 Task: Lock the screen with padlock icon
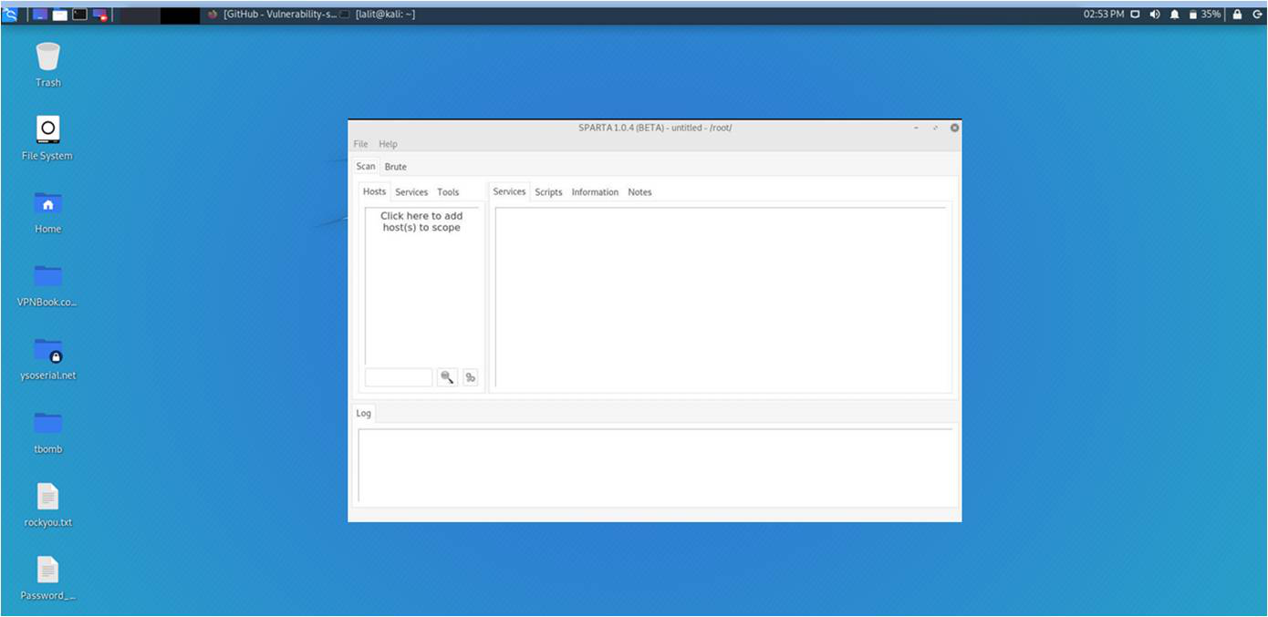coord(1238,15)
